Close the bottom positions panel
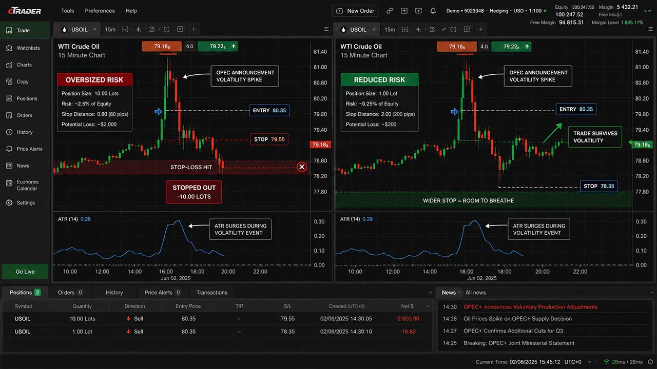Image resolution: width=657 pixels, height=369 pixels. click(430, 293)
